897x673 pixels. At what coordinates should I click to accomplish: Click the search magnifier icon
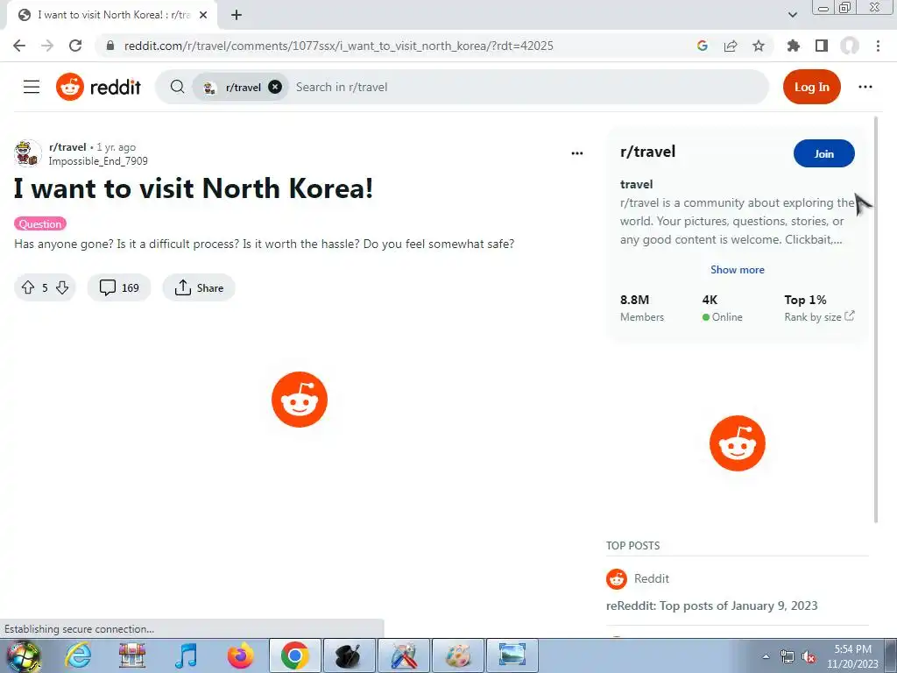(177, 87)
